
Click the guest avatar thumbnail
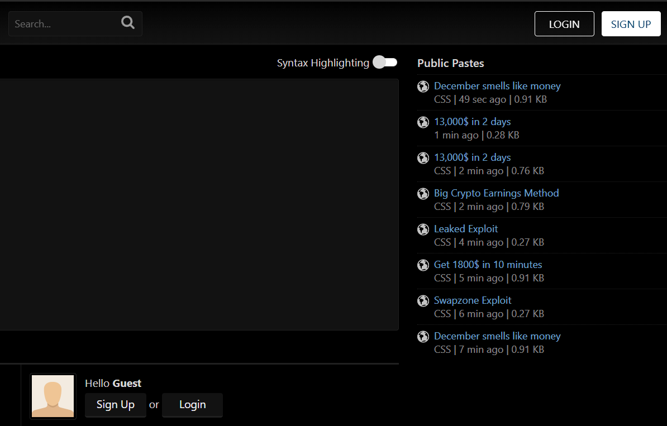53,396
